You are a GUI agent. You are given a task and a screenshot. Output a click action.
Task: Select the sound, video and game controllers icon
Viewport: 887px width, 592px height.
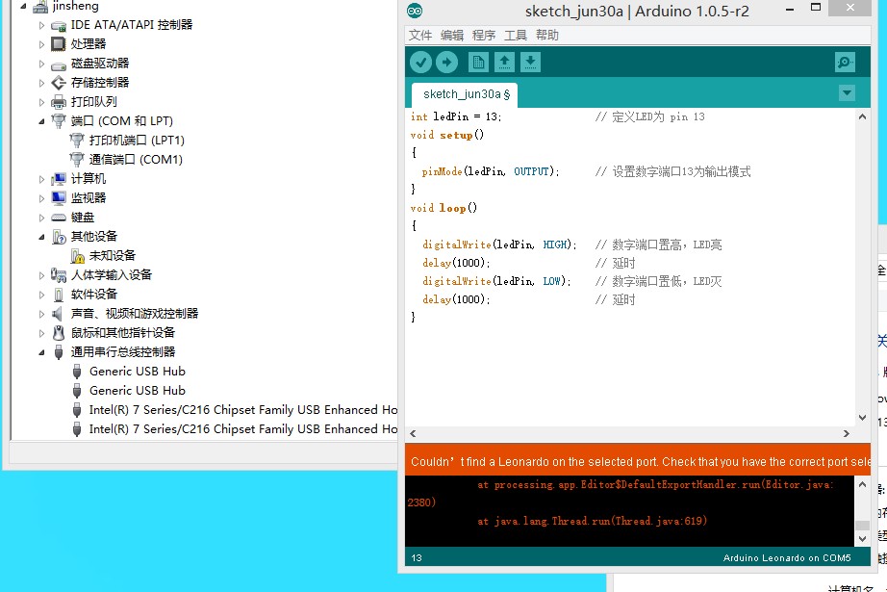57,314
